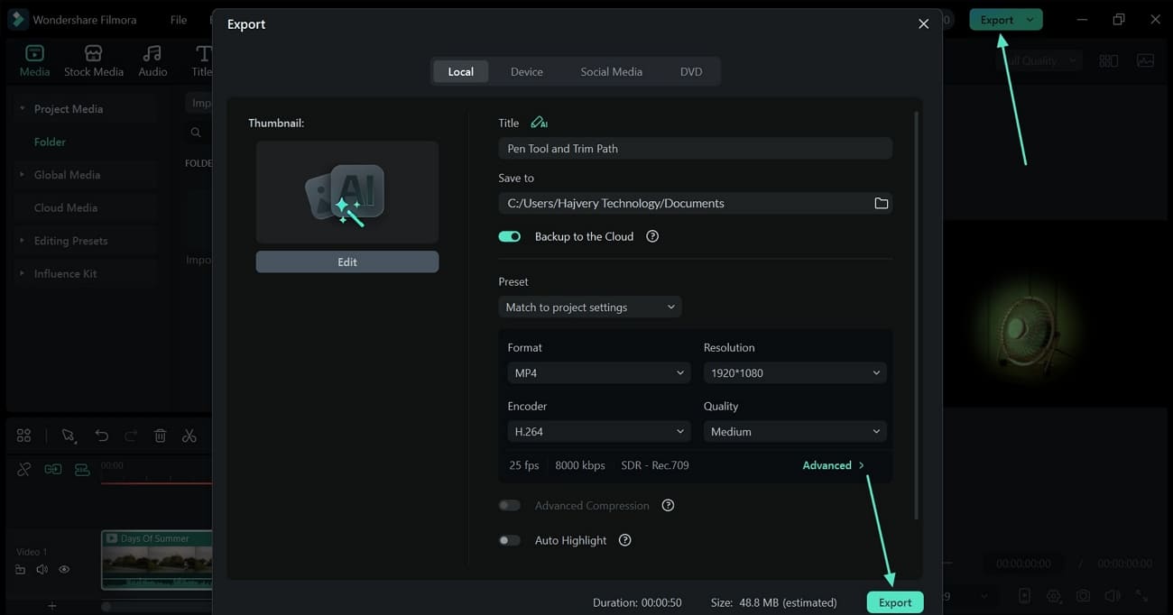The height and width of the screenshot is (615, 1173).
Task: Switch to the Device export tab
Action: tap(526, 72)
